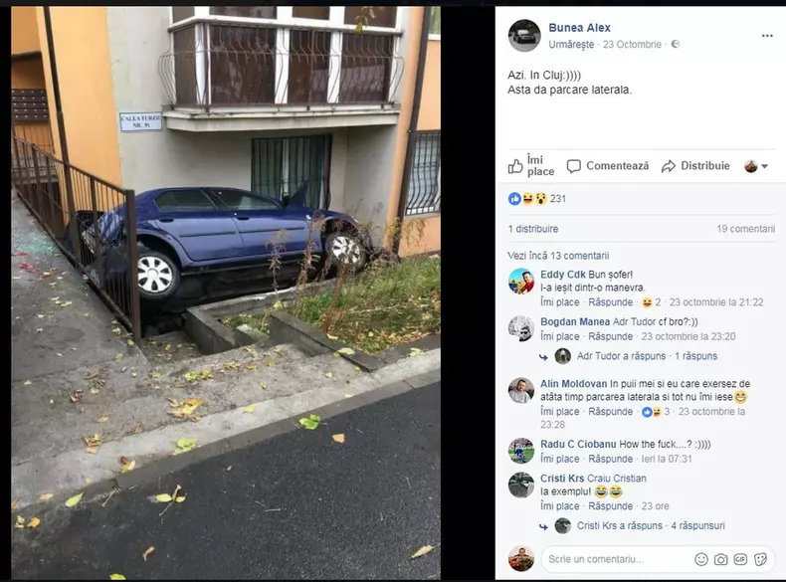Open the post-as profile selector dropdown
This screenshot has width=786, height=582.
[756, 166]
